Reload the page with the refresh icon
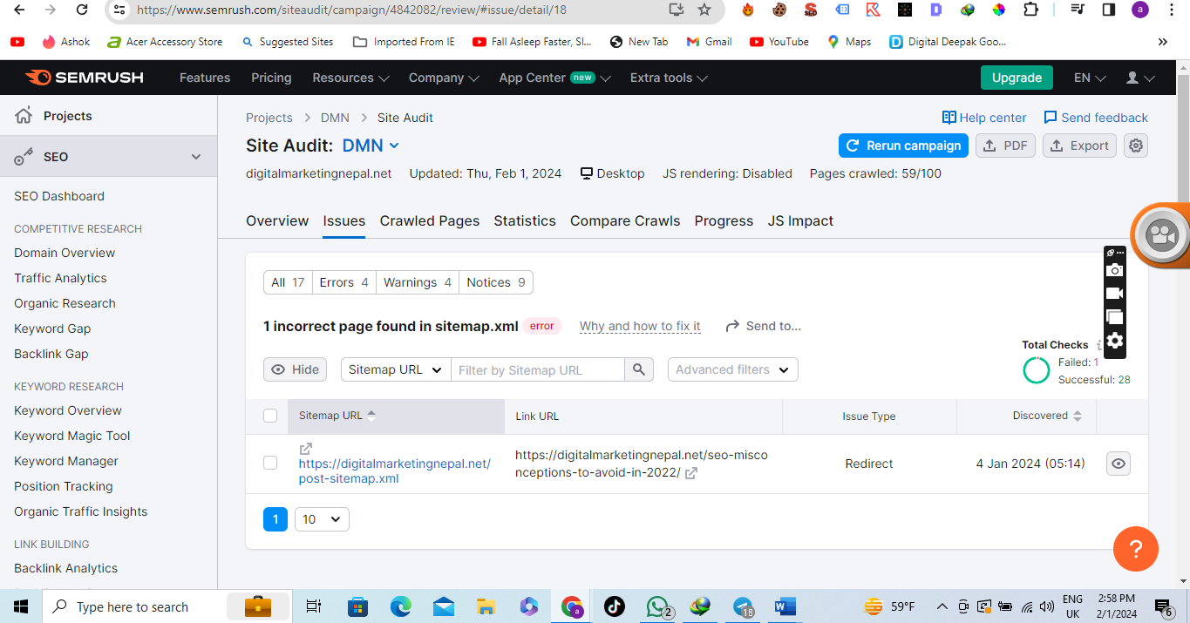 [81, 10]
